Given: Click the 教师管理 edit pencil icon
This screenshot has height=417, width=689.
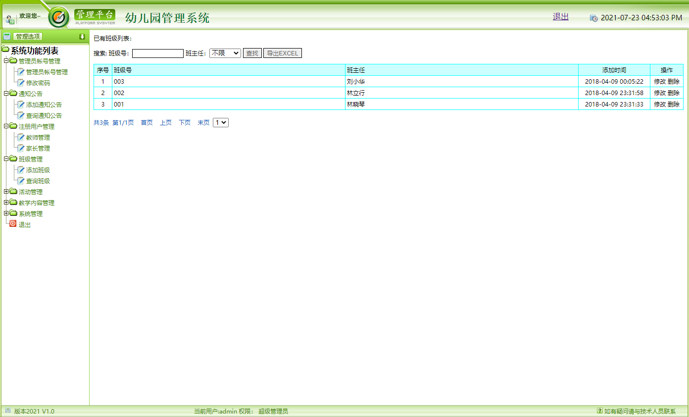Looking at the screenshot, I should point(21,137).
